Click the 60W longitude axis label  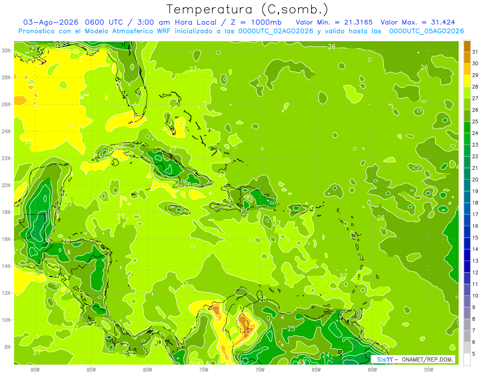373,370
